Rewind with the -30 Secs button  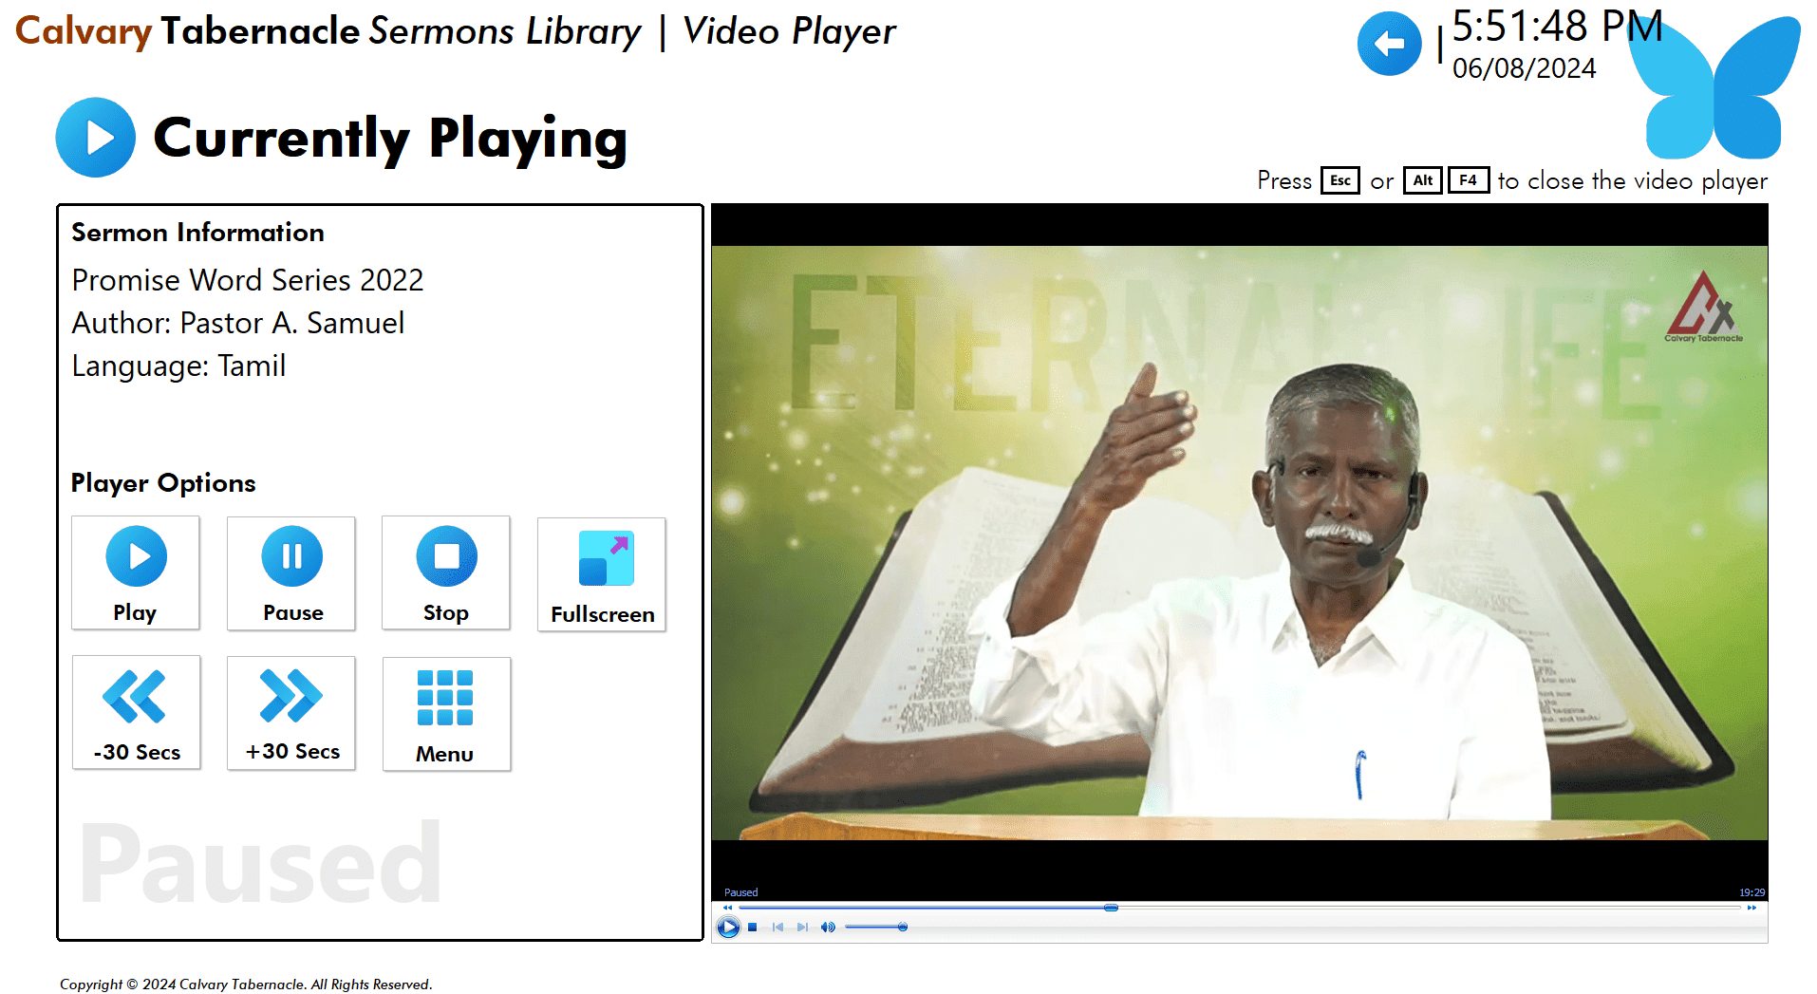(x=136, y=712)
